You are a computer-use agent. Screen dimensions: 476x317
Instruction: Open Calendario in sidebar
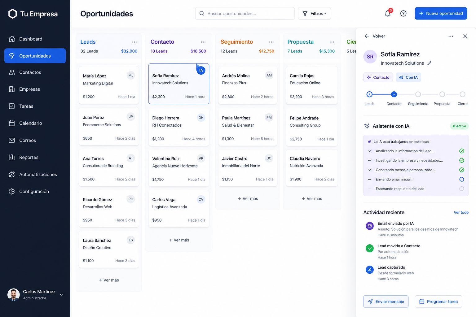35,123
